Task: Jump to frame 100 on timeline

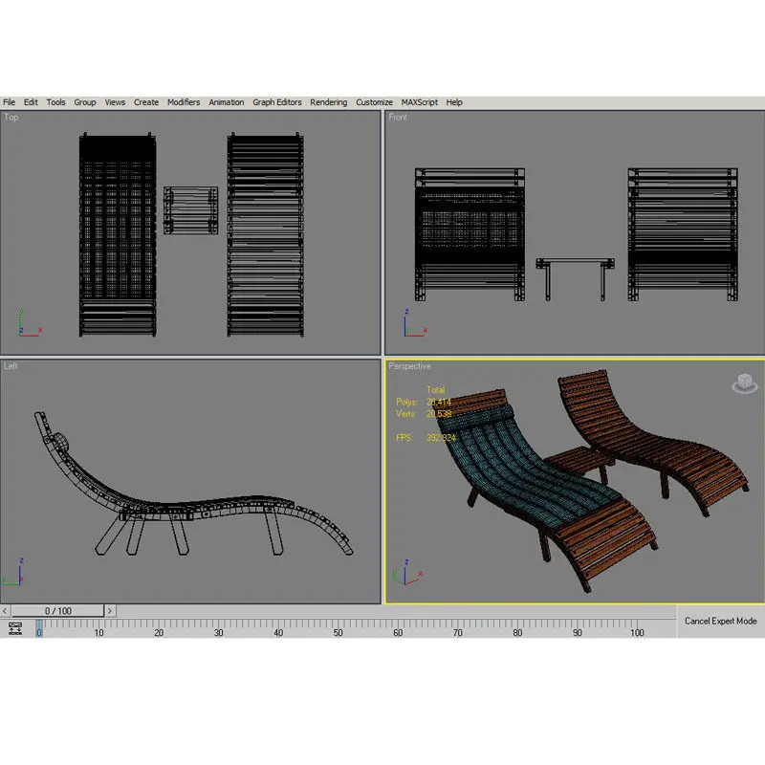Action: [x=637, y=632]
